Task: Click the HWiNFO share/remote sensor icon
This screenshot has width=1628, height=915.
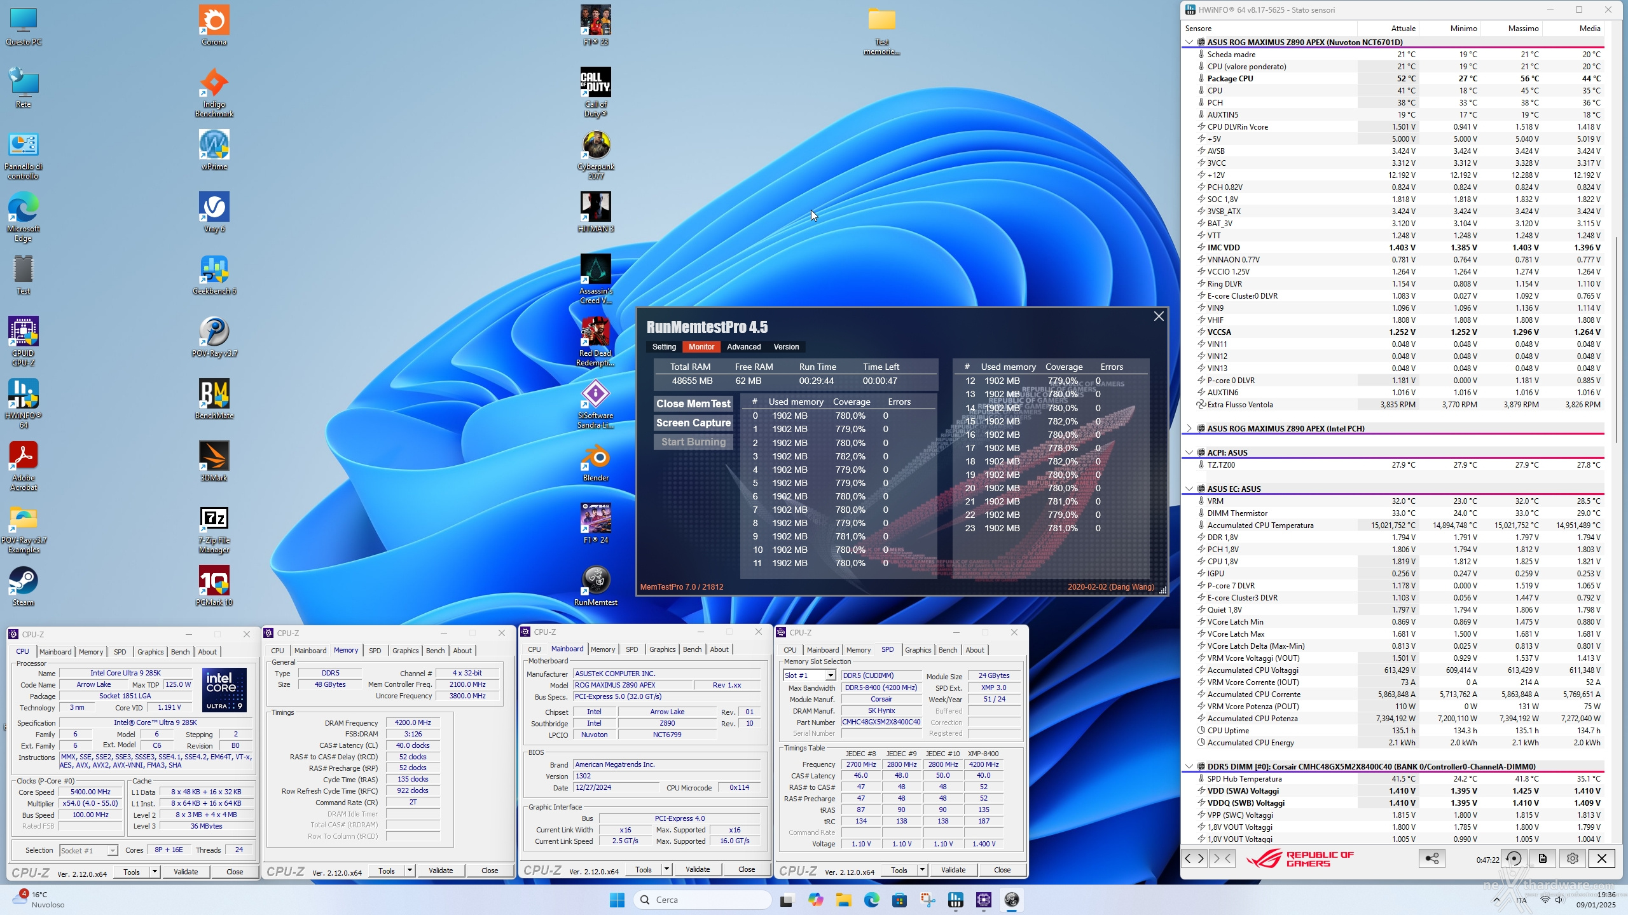Action: point(1432,858)
